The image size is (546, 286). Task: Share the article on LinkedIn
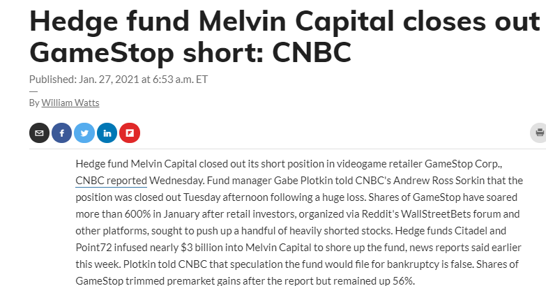107,133
